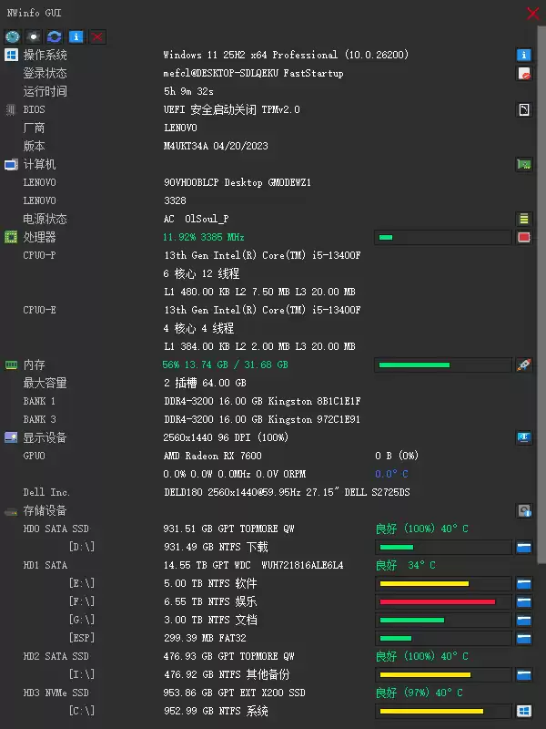Open the blue info button beside operating system row
The height and width of the screenshot is (729, 546).
pos(523,55)
